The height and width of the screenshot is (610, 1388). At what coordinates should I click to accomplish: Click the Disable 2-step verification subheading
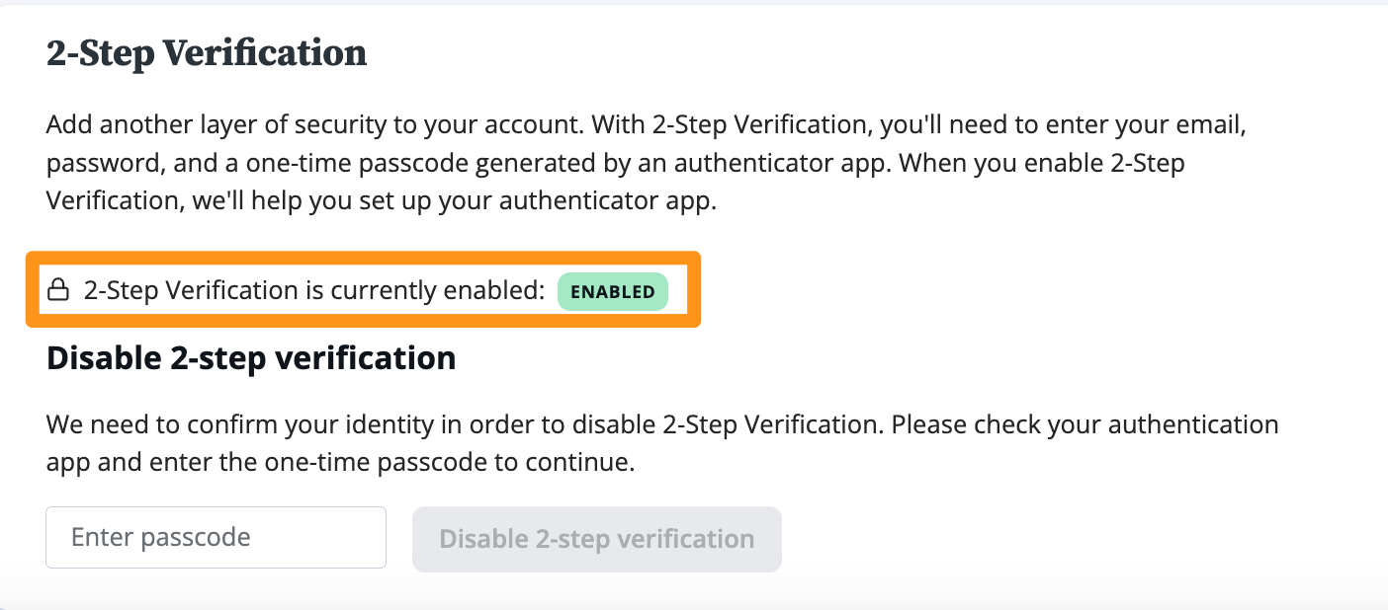click(251, 357)
